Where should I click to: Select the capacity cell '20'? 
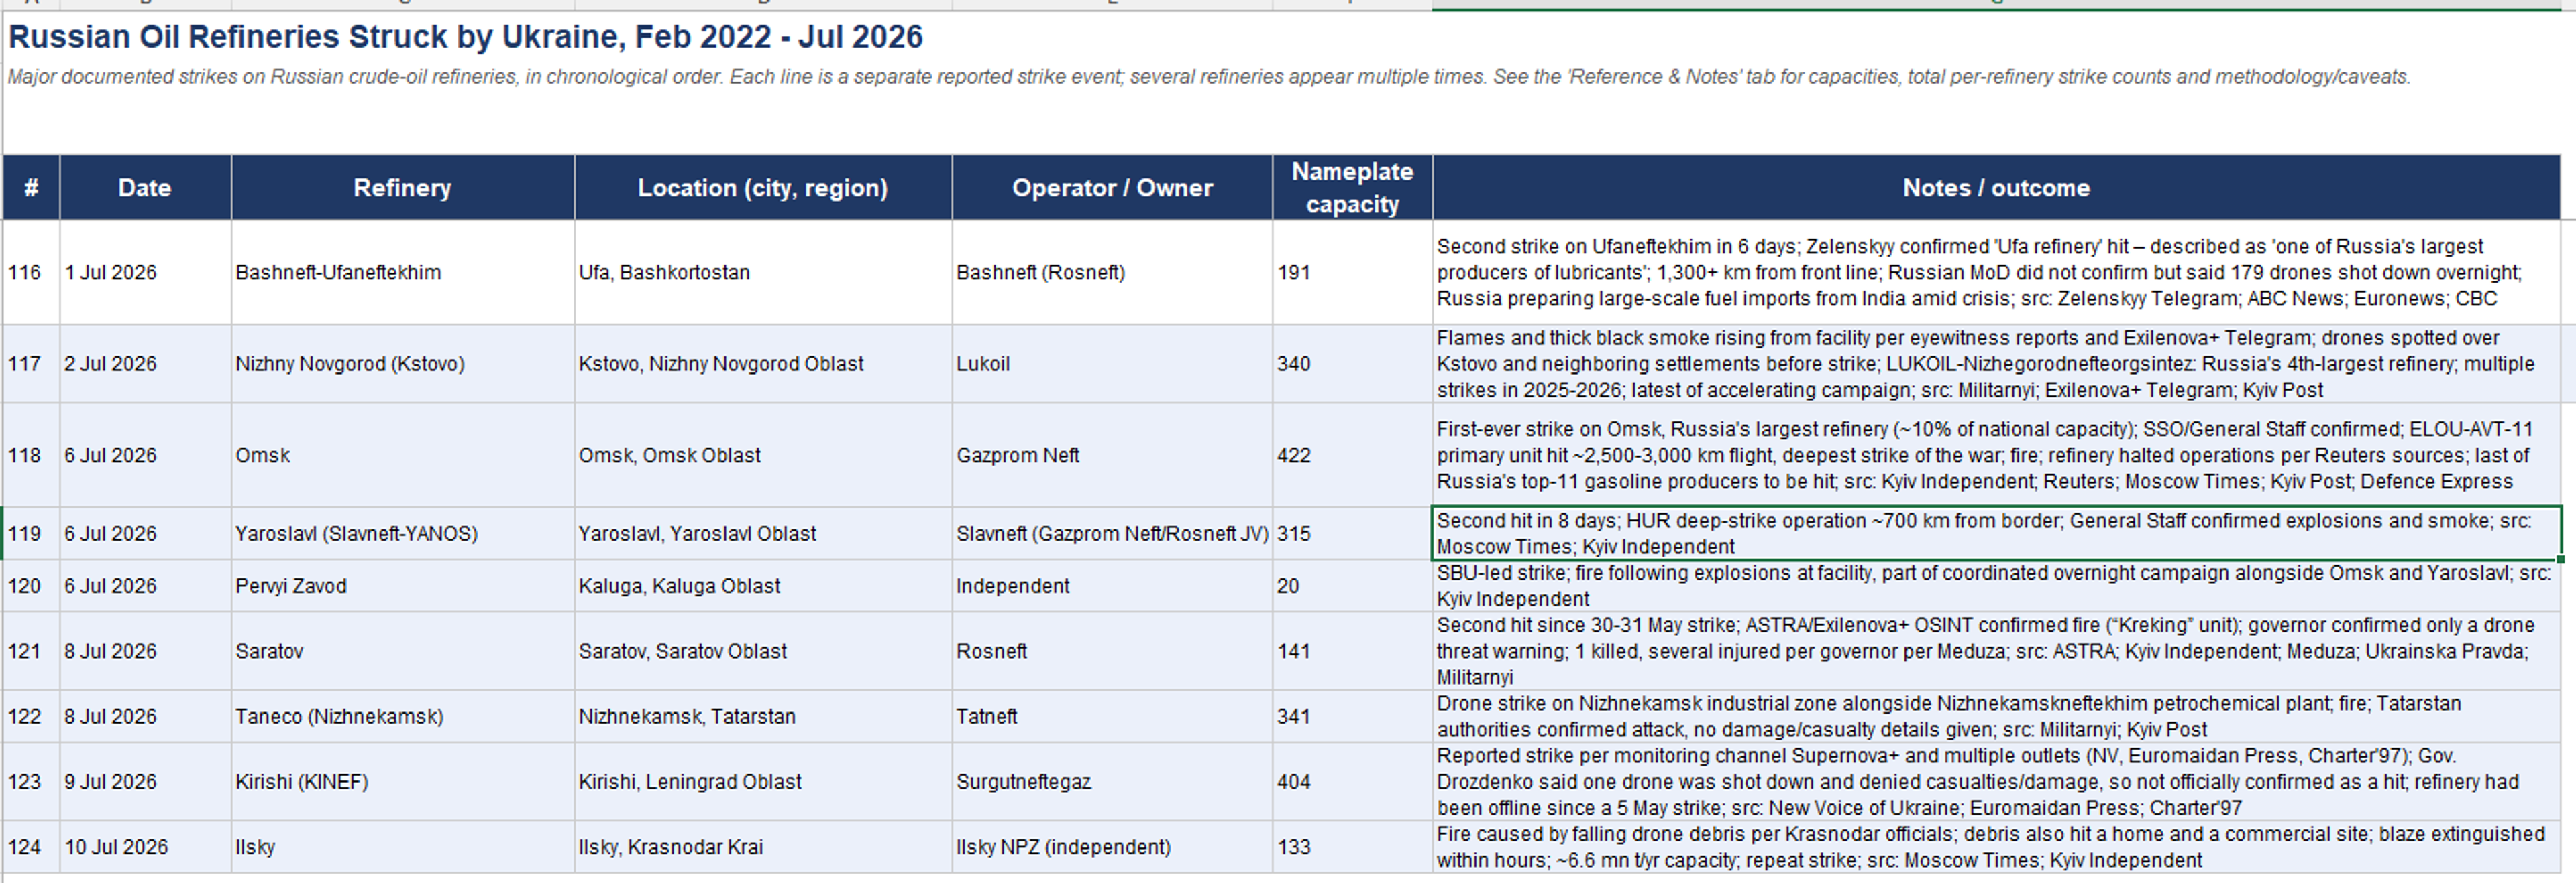1352,586
